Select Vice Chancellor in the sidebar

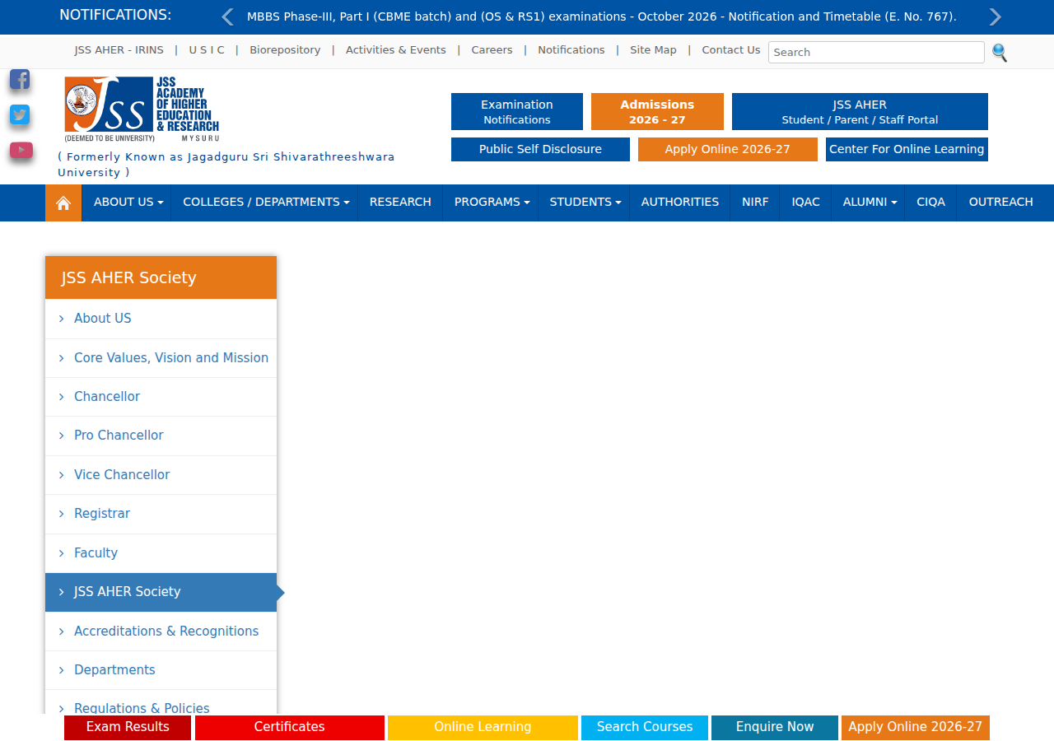[161, 475]
